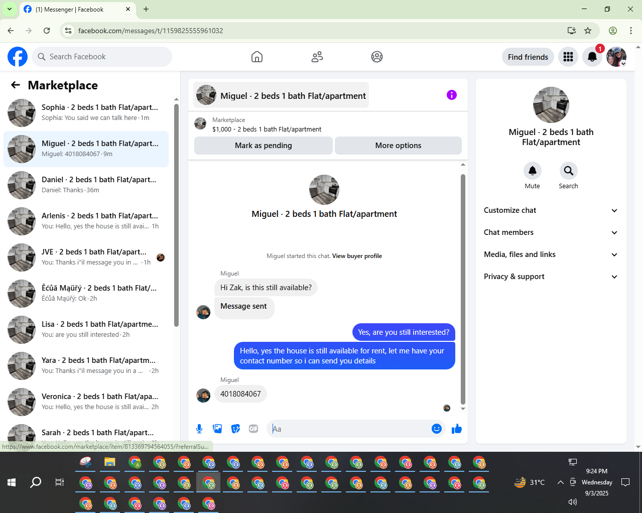Click the chat messages scrollbar
The height and width of the screenshot is (513, 642).
pos(463,289)
